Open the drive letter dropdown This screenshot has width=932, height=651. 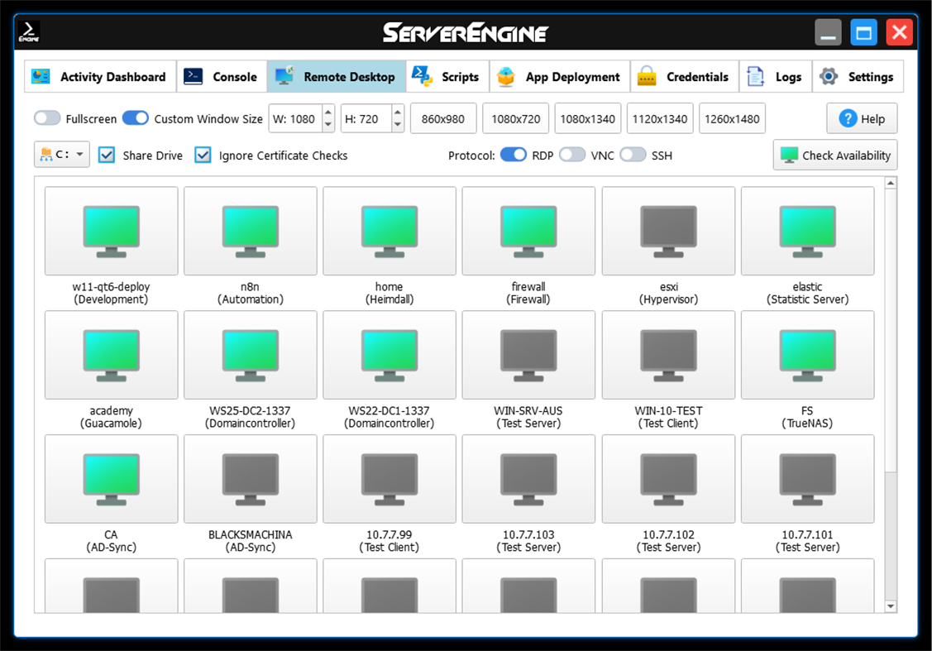tap(61, 155)
